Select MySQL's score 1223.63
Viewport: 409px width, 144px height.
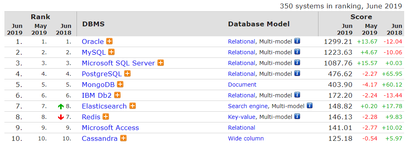(338, 52)
